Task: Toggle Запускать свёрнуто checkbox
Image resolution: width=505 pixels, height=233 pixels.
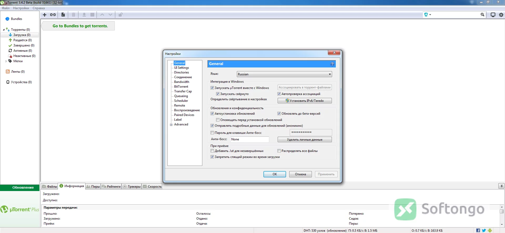Action: [x=218, y=94]
